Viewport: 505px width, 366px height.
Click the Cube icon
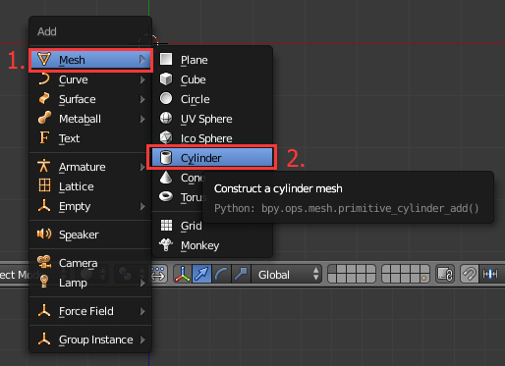pos(166,79)
